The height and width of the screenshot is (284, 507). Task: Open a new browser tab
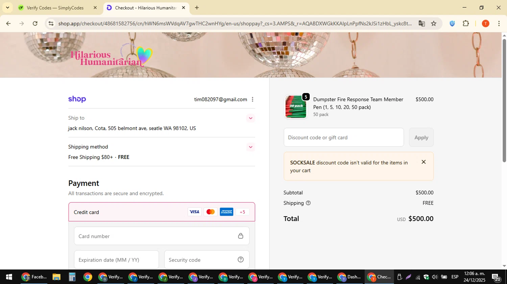197,7
